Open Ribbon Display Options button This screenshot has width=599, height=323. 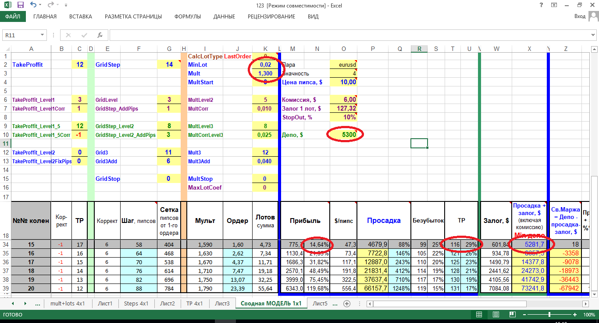[x=553, y=5]
